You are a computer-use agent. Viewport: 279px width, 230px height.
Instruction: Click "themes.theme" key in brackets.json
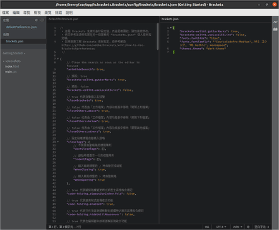click(191, 49)
